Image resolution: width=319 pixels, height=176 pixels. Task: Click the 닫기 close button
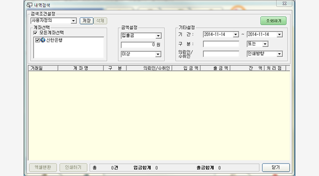click(x=276, y=167)
